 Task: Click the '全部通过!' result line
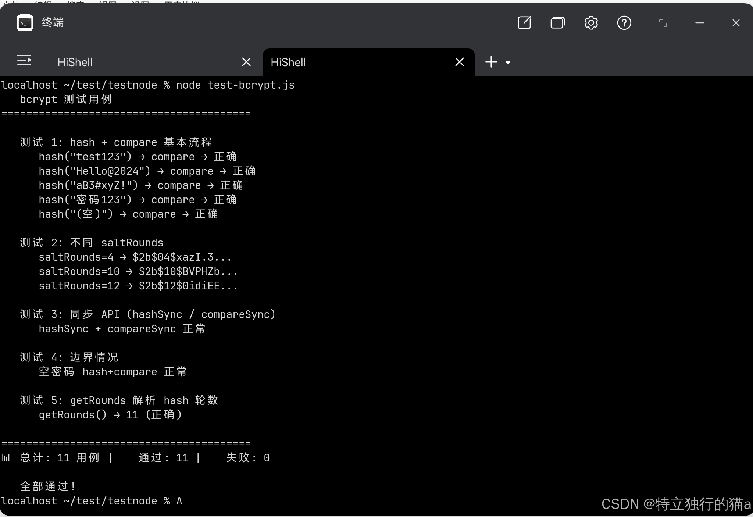pyautogui.click(x=48, y=486)
